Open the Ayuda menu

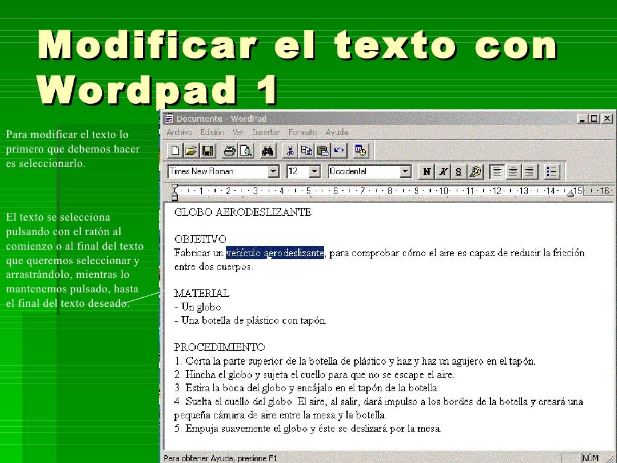coord(336,132)
